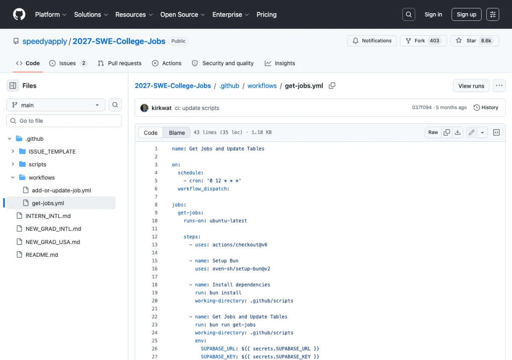This screenshot has width=512, height=360.
Task: Open the symbols panel icon
Action: pyautogui.click(x=496, y=133)
